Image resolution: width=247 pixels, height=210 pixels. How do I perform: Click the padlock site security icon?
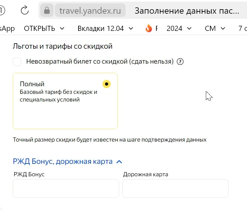(x=47, y=10)
